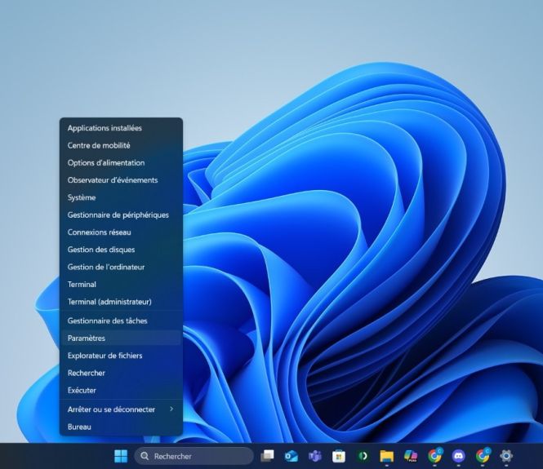The width and height of the screenshot is (543, 469).
Task: Launch Terminal from the menu
Action: tap(121, 285)
